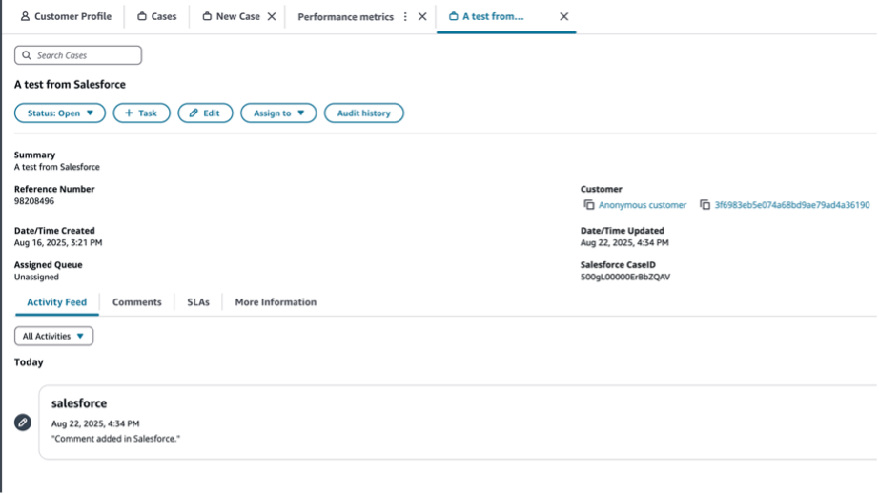This screenshot has width=879, height=495.
Task: Switch to the Comments tab
Action: pyautogui.click(x=136, y=302)
